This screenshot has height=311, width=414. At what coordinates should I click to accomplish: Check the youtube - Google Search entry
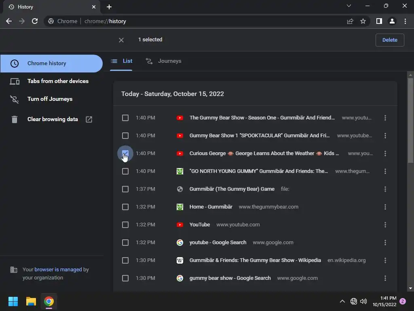click(x=125, y=243)
